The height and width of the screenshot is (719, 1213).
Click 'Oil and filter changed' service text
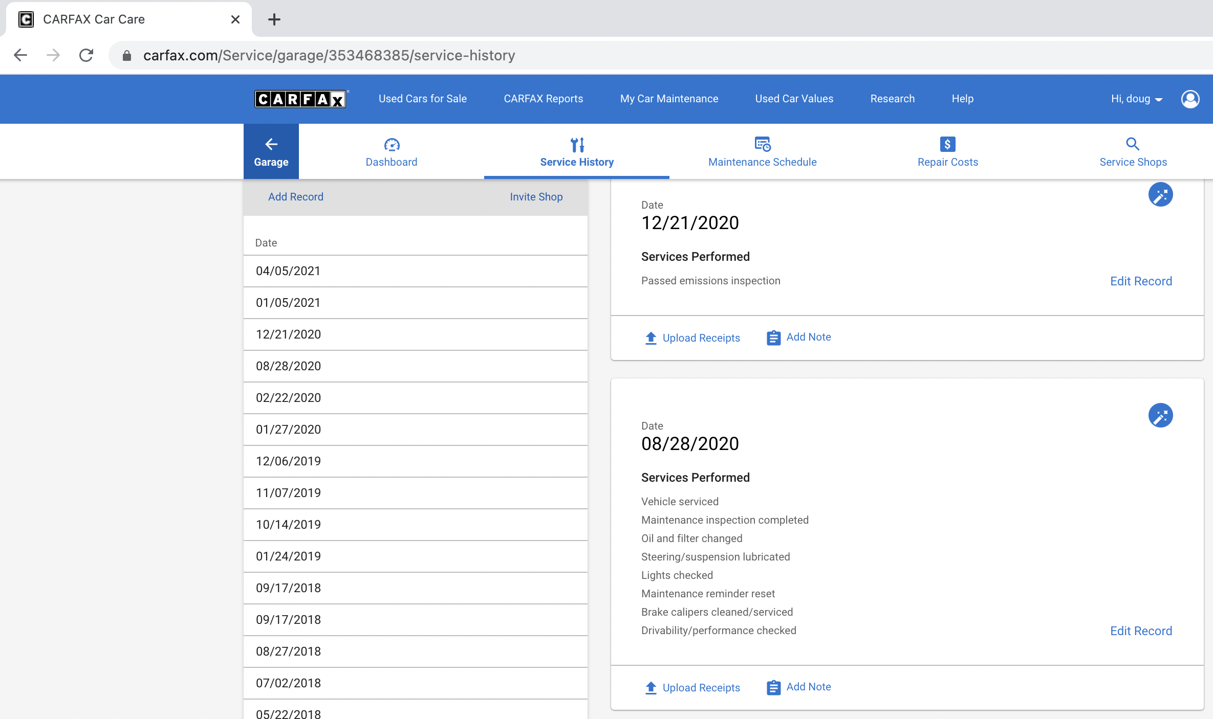pyautogui.click(x=692, y=538)
